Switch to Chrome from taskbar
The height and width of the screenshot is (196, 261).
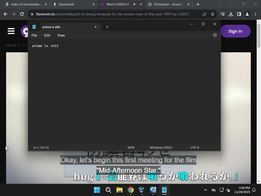pos(131,190)
